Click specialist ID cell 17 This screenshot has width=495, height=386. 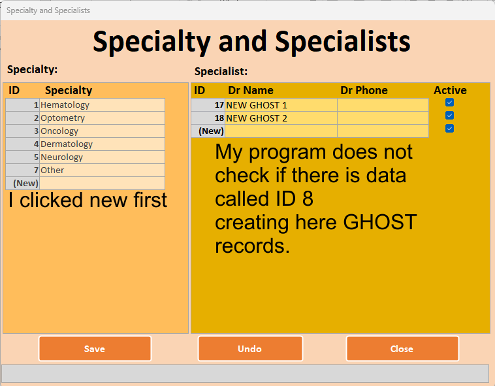[x=208, y=105]
